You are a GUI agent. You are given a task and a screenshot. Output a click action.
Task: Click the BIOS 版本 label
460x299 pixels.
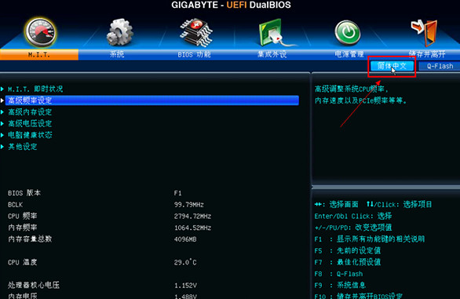coord(24,193)
